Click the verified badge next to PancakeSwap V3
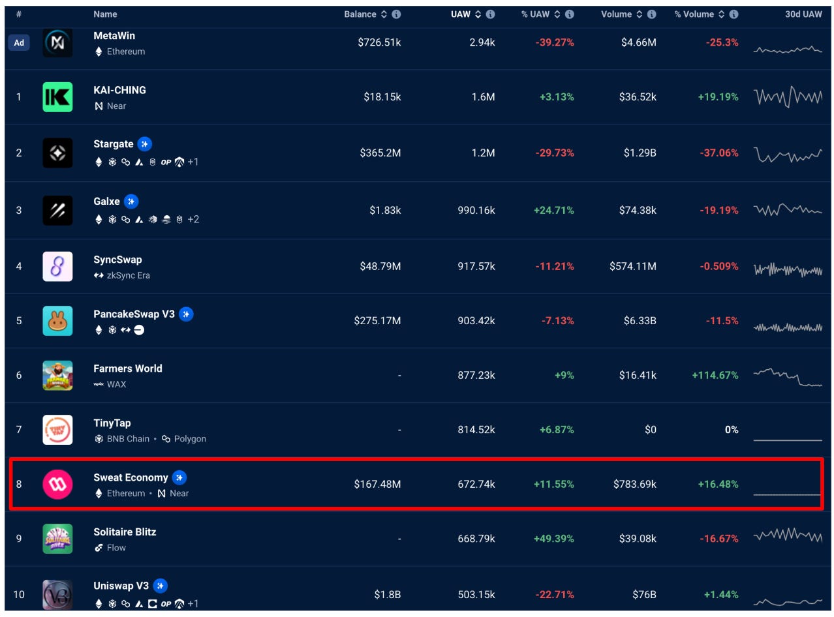Image resolution: width=834 pixels, height=617 pixels. 187,314
